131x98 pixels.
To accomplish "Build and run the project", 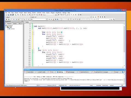I will (37, 15).
